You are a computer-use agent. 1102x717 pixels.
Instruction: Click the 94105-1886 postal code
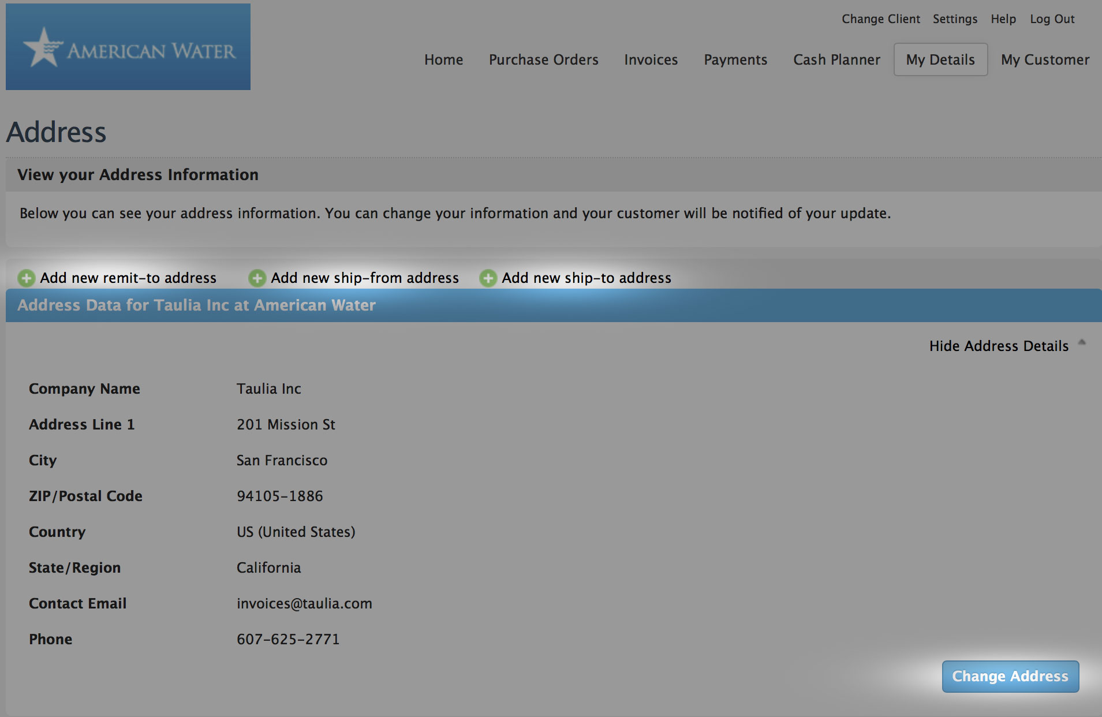click(x=279, y=496)
